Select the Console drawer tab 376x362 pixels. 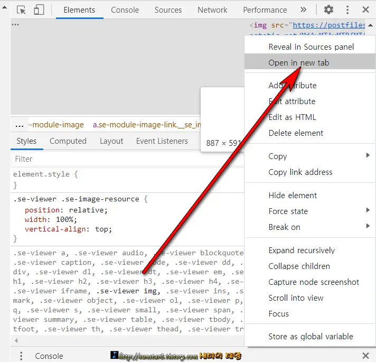pos(49,356)
